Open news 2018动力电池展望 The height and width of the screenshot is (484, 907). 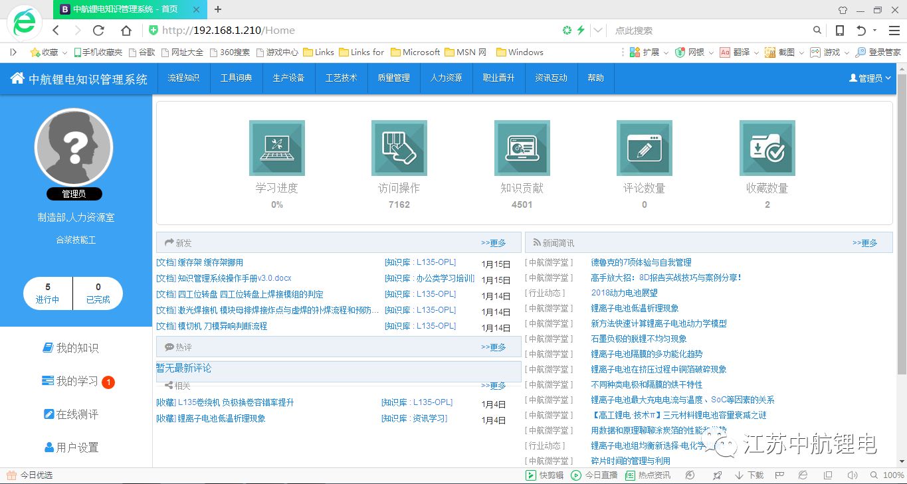pos(625,293)
